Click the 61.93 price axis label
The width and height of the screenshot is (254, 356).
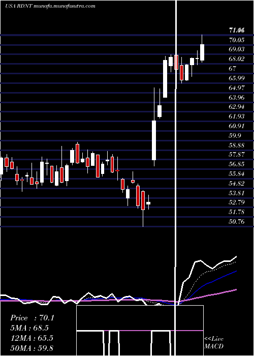click(237, 116)
